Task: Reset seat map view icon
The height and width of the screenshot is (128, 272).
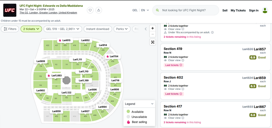Action: [x=152, y=42]
